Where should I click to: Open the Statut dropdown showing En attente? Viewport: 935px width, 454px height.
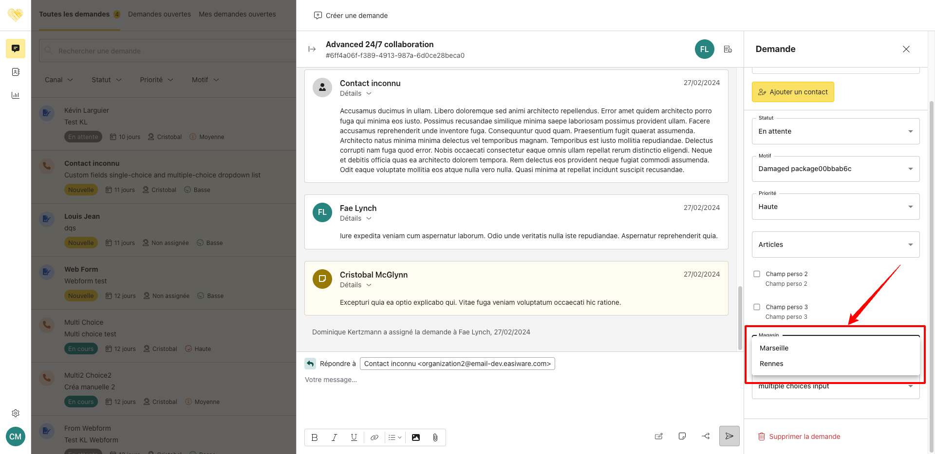tap(835, 132)
